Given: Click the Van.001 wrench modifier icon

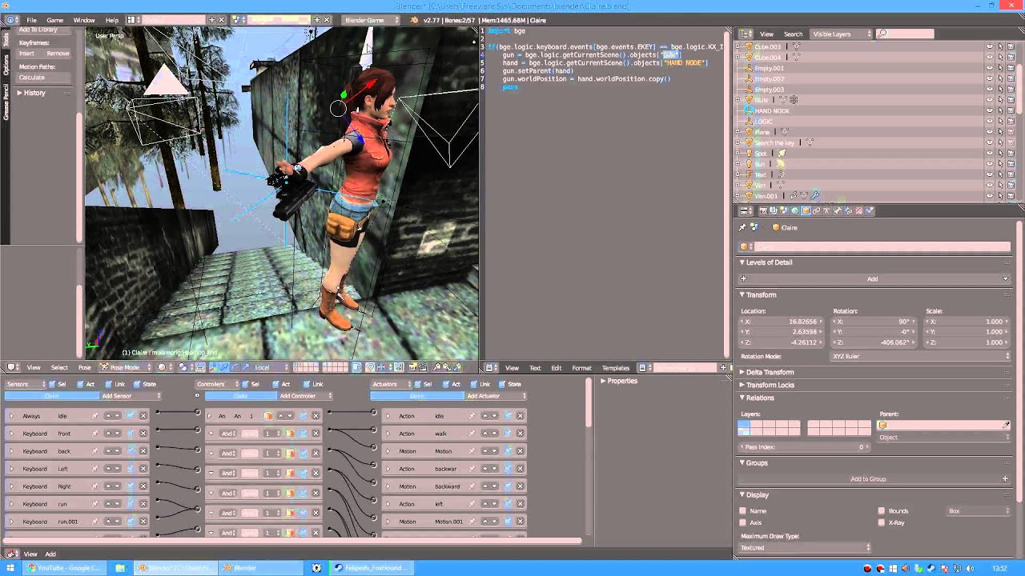Looking at the screenshot, I should click(815, 195).
